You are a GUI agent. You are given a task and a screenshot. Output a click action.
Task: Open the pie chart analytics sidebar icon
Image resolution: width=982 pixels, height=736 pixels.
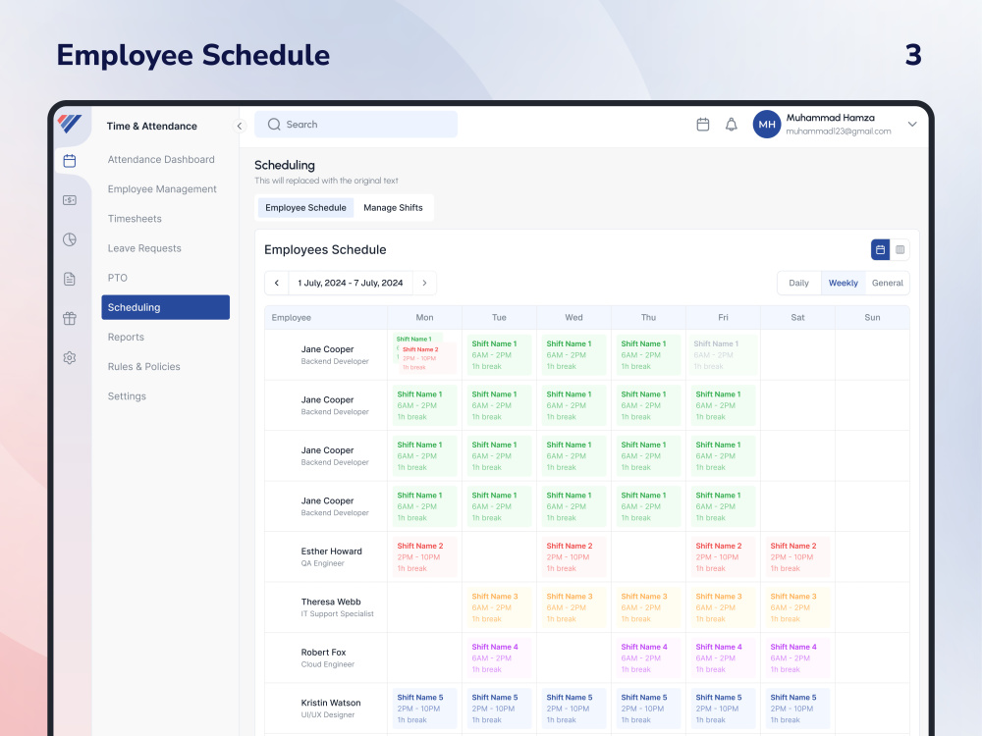70,239
